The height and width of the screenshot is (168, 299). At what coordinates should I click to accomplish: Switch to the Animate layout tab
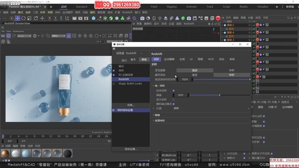(191, 7)
